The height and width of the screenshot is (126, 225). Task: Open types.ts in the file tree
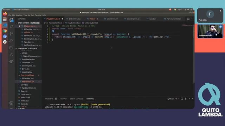point(24,104)
